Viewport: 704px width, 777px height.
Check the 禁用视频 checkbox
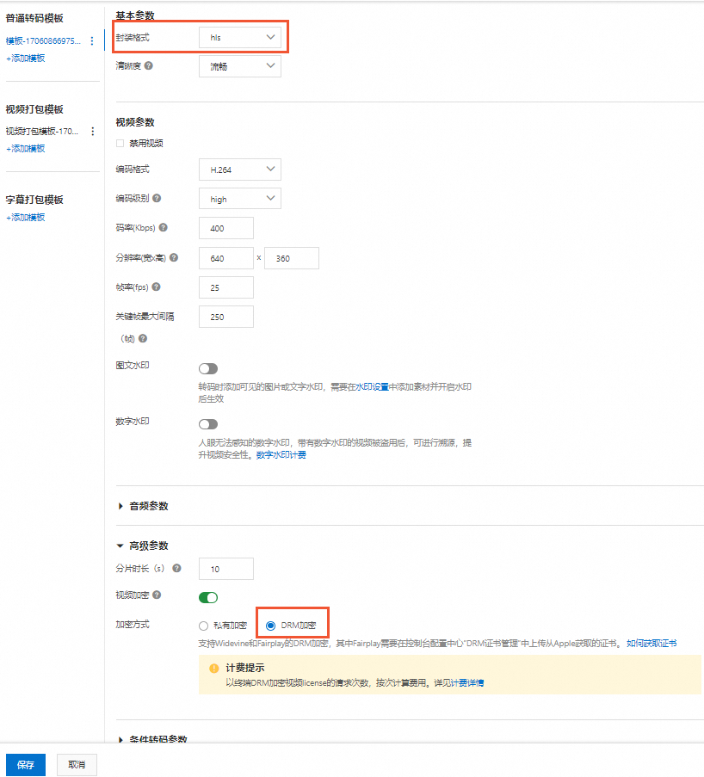tap(119, 143)
